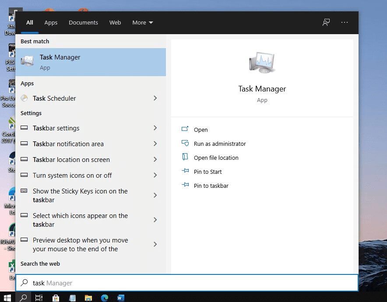Expand Turn system icons on or off chevron
This screenshot has width=387, height=302.
(x=155, y=175)
